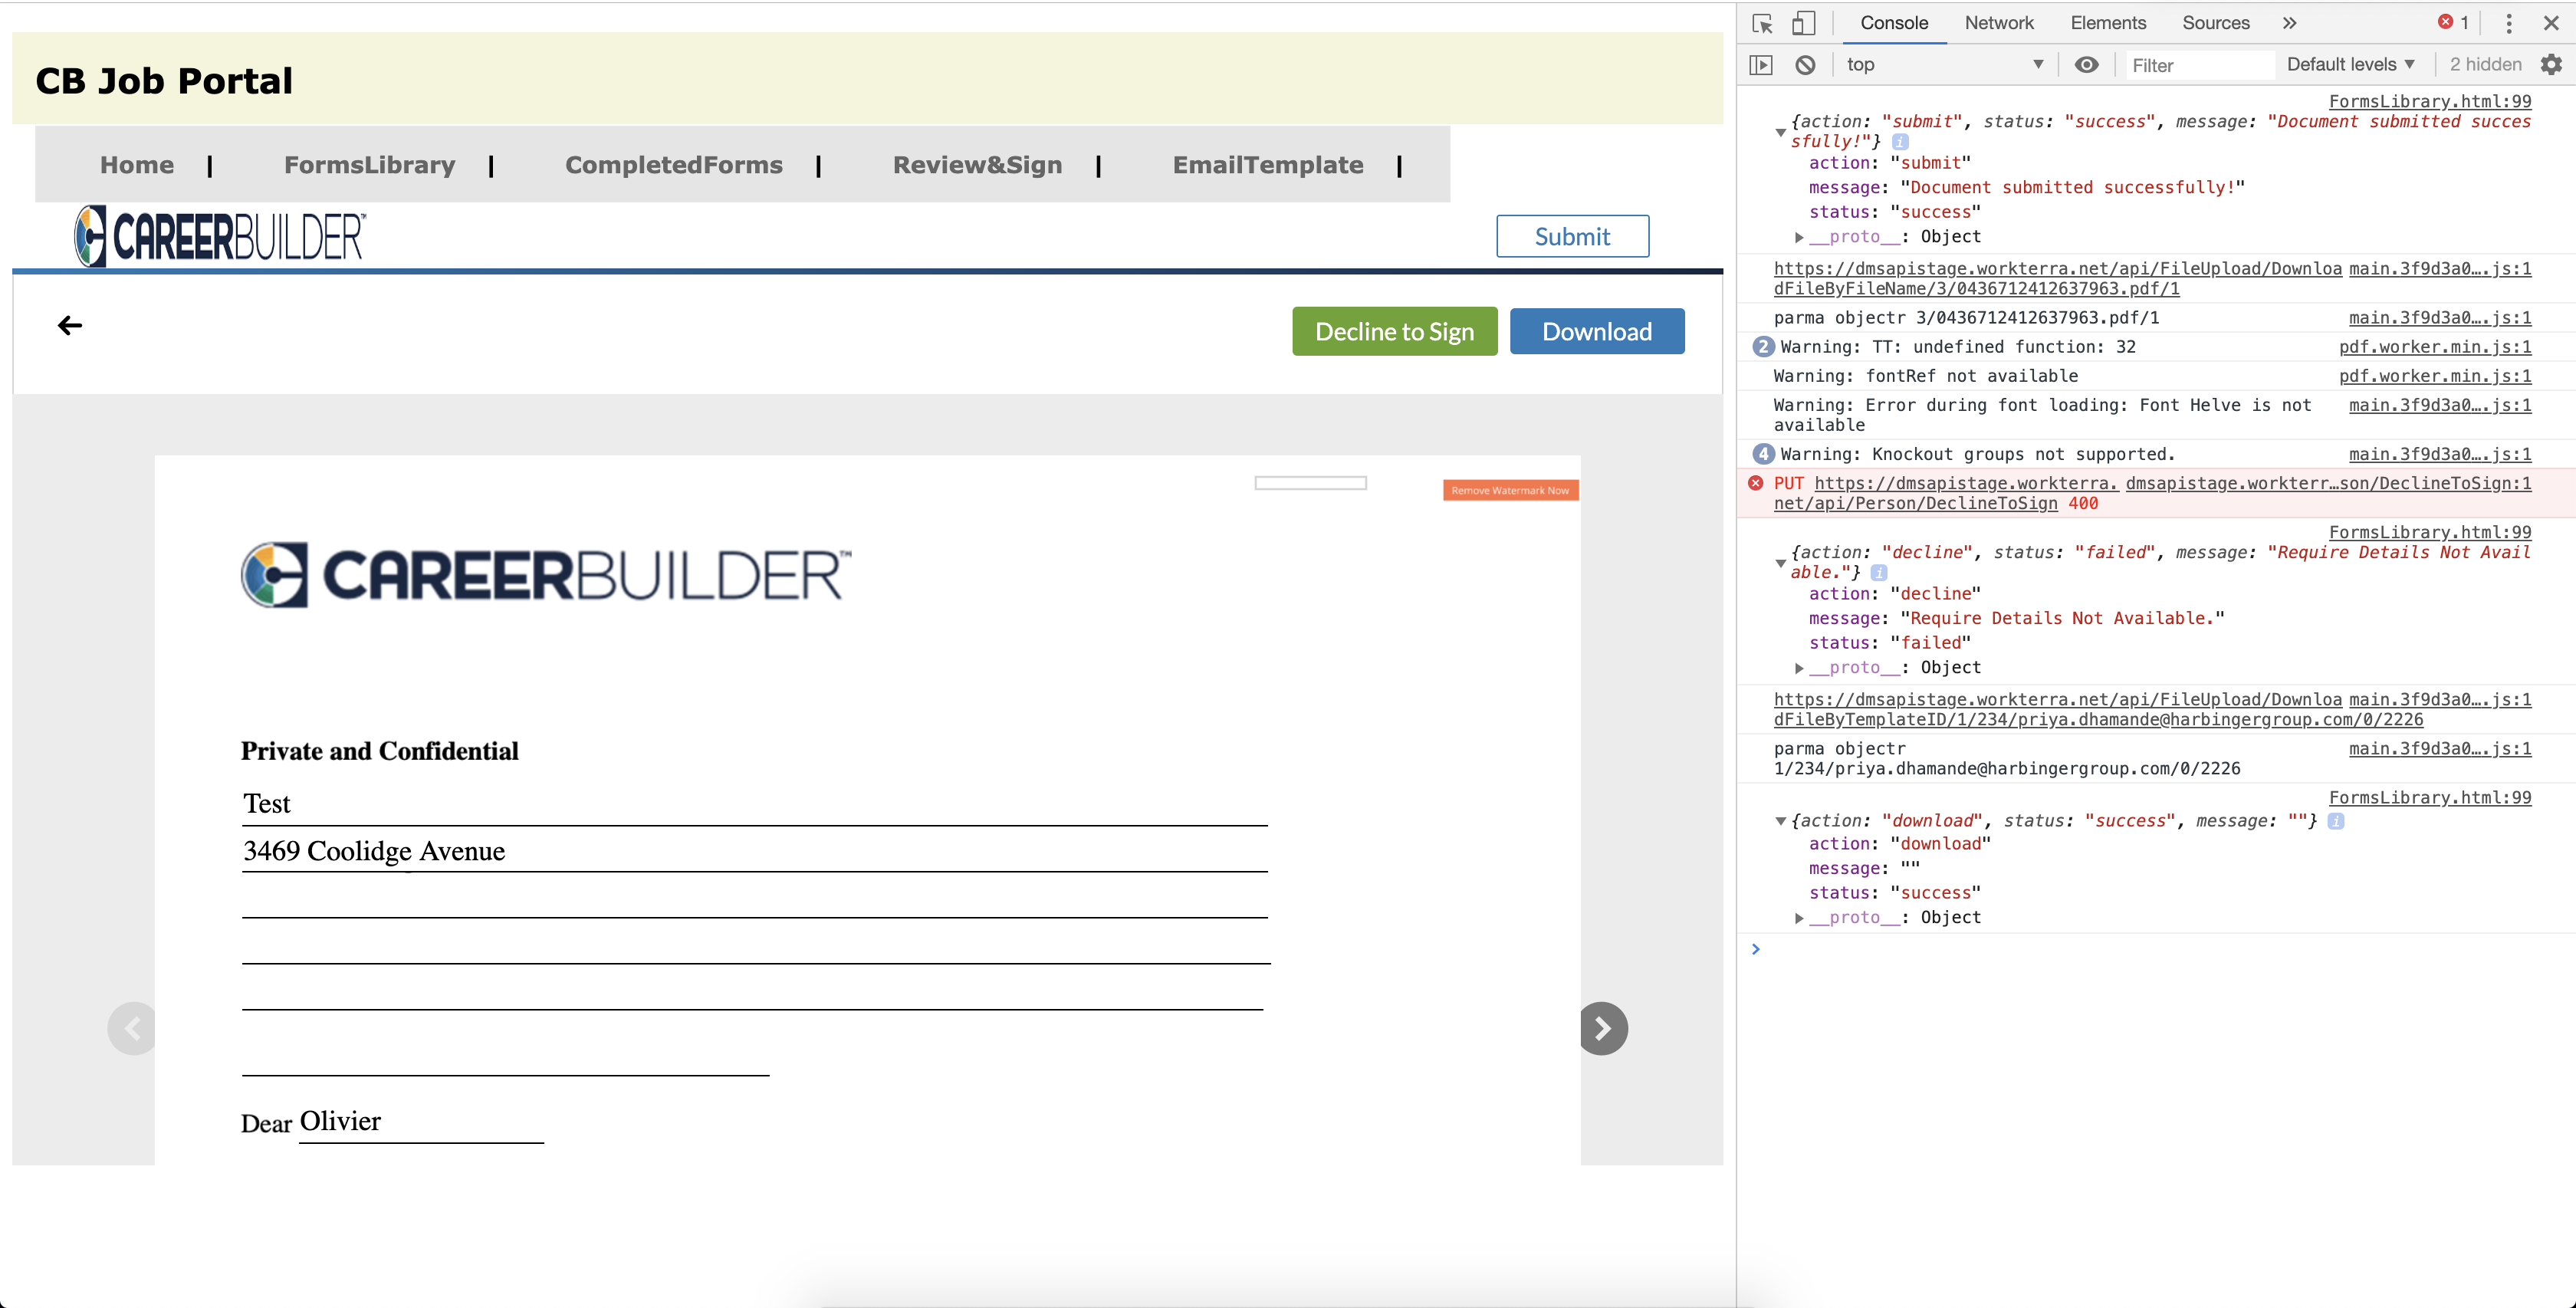Collapse the decline action object

pos(1780,563)
